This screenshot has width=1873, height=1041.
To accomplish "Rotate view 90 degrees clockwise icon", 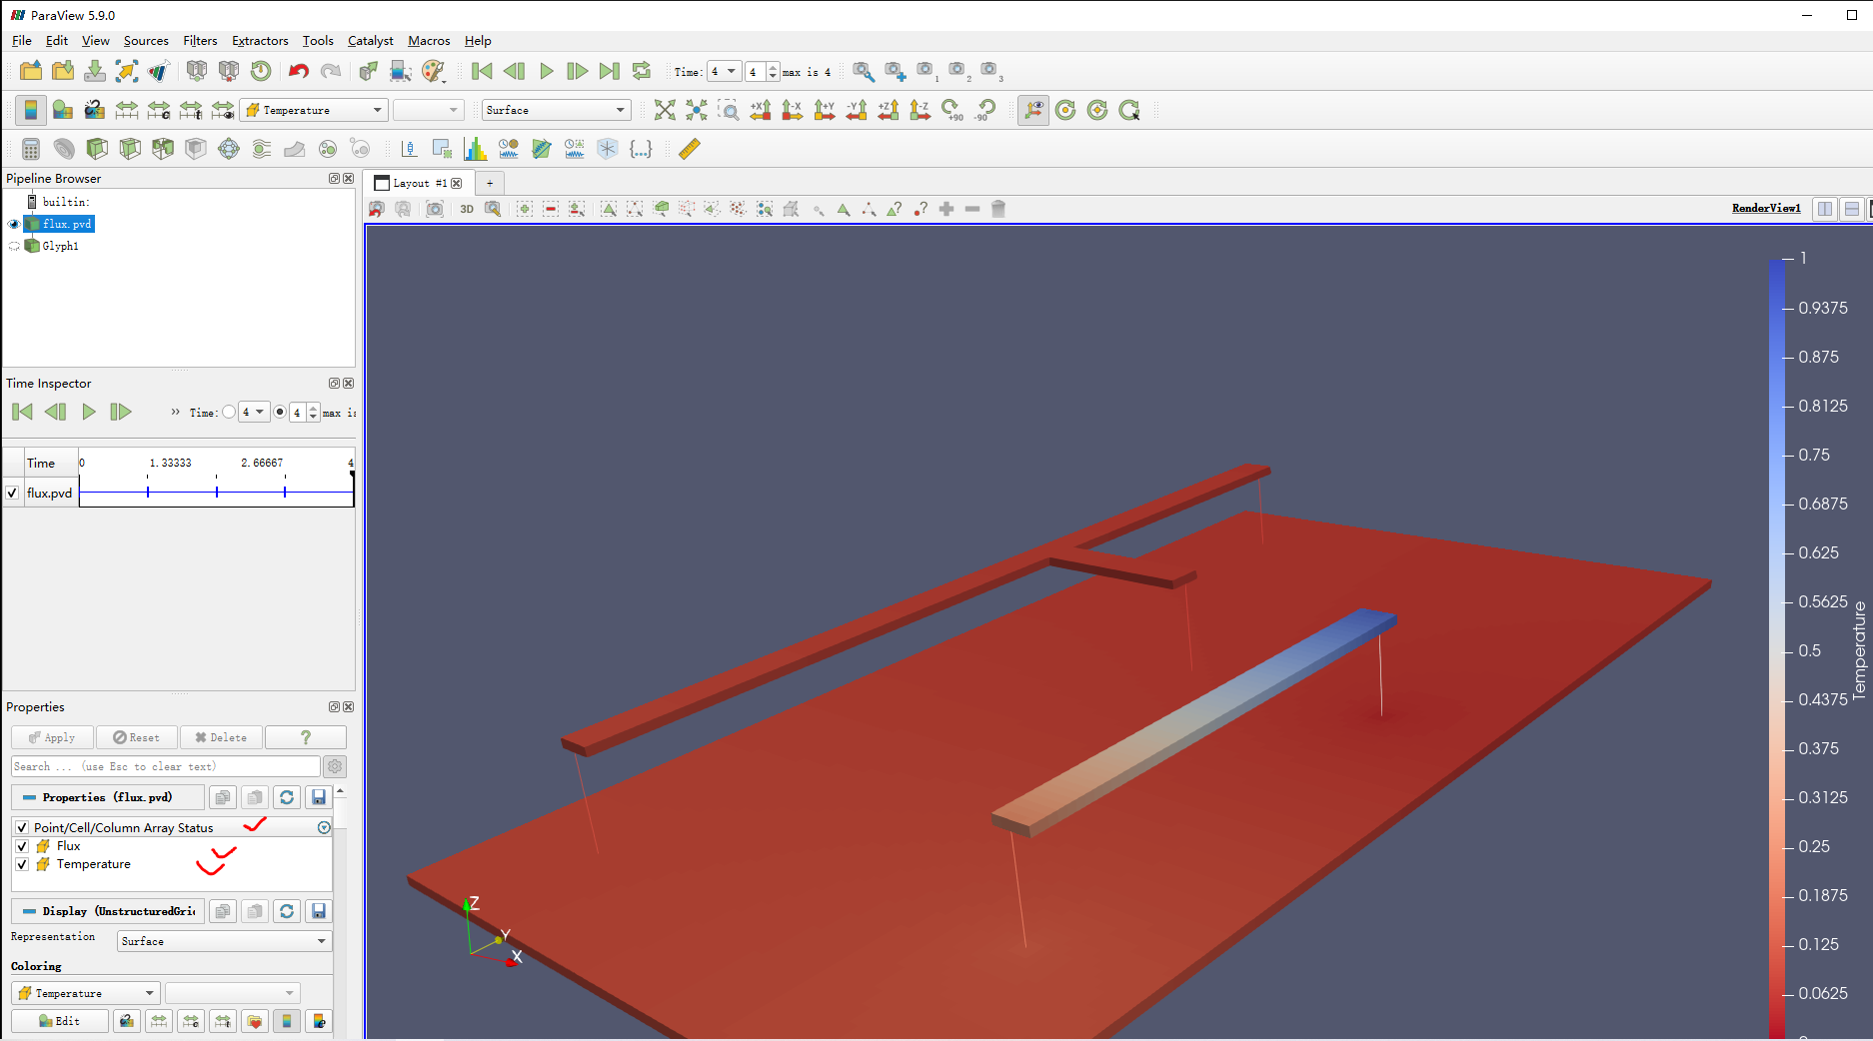I will pos(952,110).
